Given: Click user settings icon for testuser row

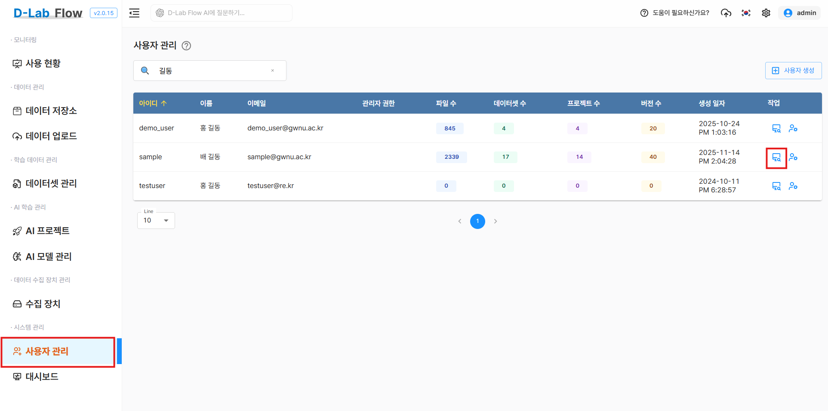Looking at the screenshot, I should pyautogui.click(x=793, y=186).
